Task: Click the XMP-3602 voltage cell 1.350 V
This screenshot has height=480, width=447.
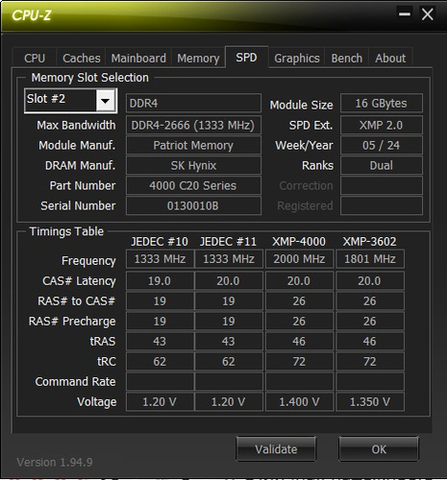Action: pos(370,402)
